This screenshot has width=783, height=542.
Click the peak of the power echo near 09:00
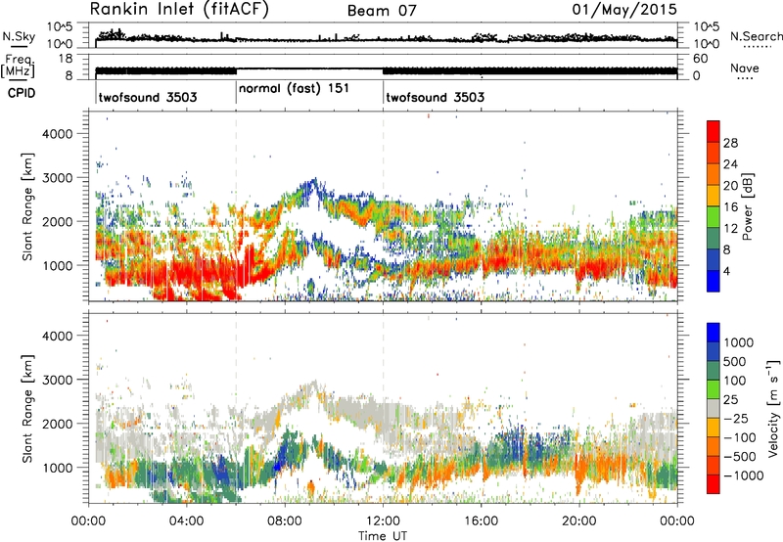313,183
